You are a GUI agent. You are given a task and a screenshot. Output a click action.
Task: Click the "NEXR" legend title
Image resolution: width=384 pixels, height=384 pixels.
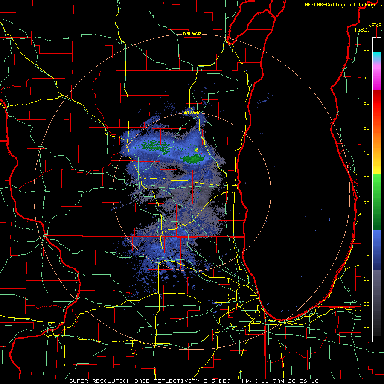[x=375, y=26]
